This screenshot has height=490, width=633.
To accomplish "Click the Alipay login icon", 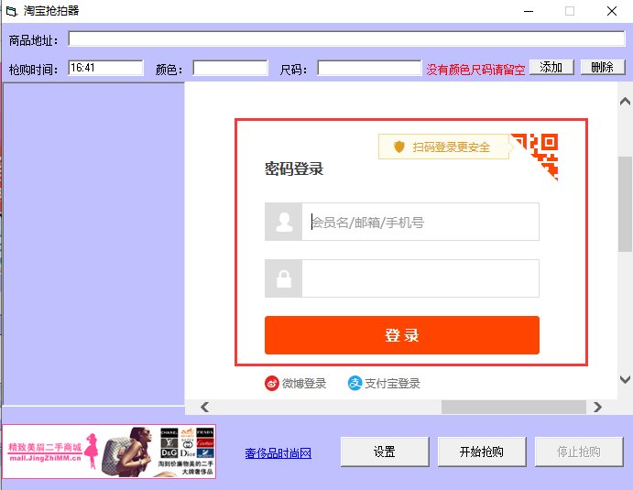I will coord(355,383).
